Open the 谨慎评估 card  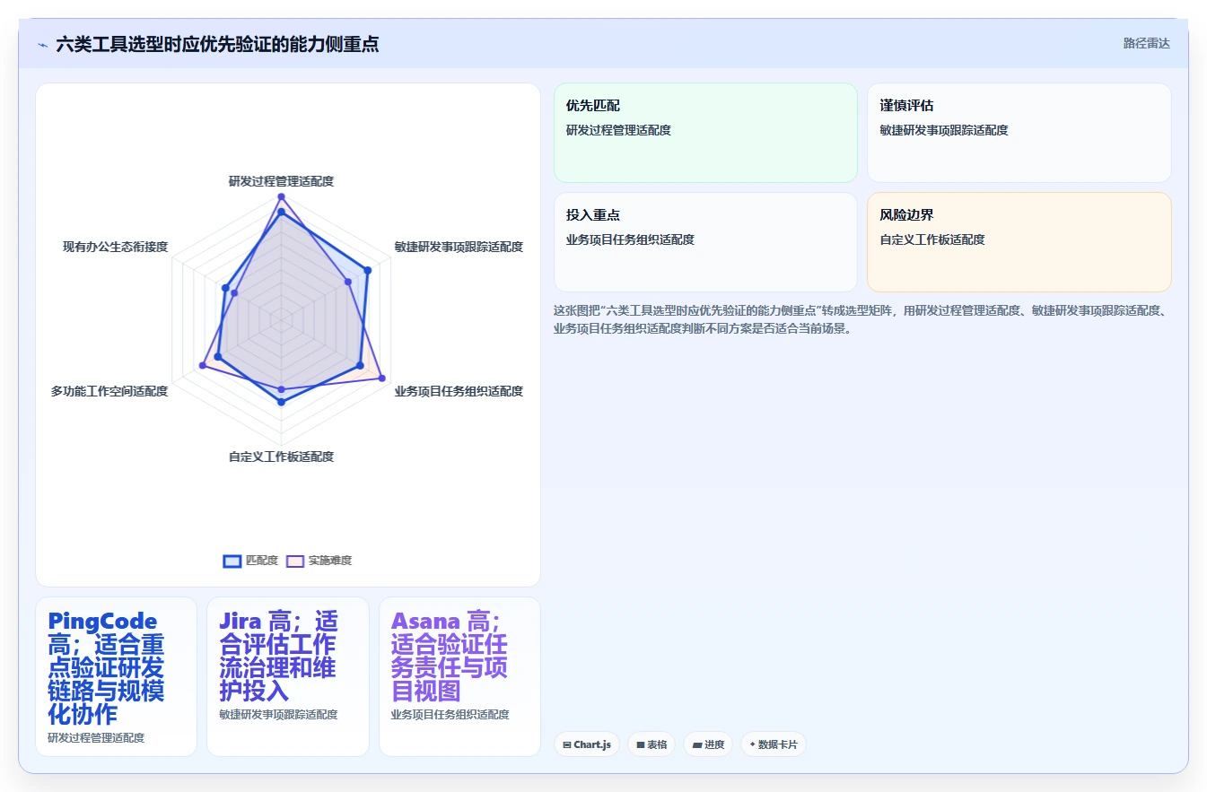point(1019,133)
